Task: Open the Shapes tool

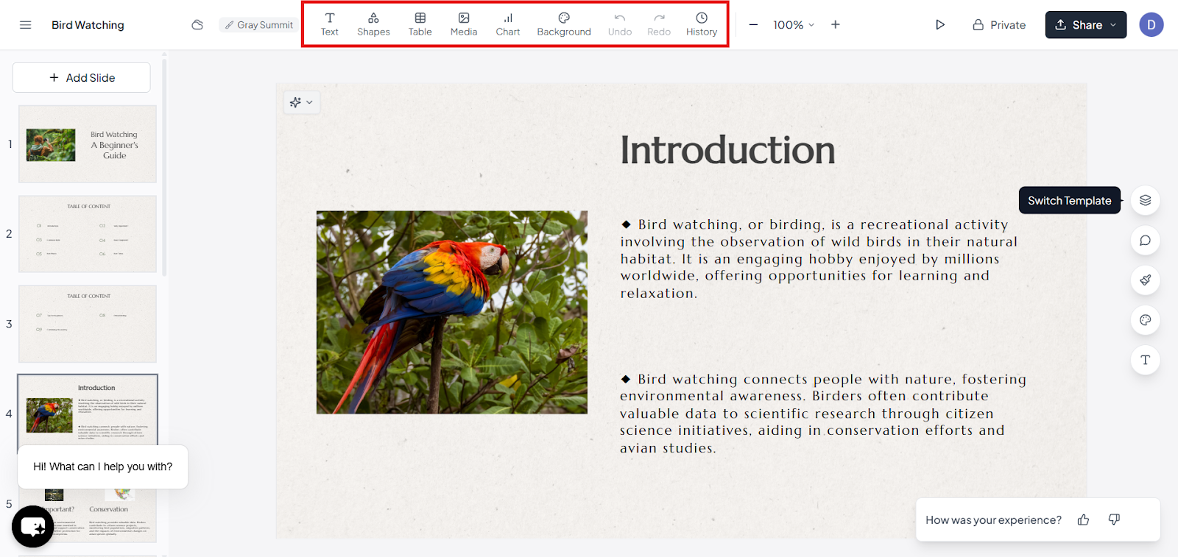Action: coord(373,24)
